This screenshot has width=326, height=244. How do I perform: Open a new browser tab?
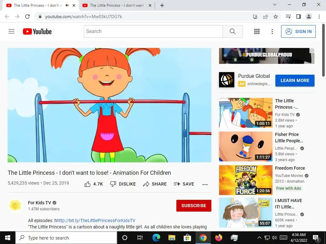coord(162,5)
